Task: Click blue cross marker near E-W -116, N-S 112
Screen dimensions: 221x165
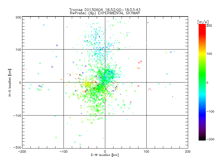Action: pyautogui.click(x=57, y=45)
